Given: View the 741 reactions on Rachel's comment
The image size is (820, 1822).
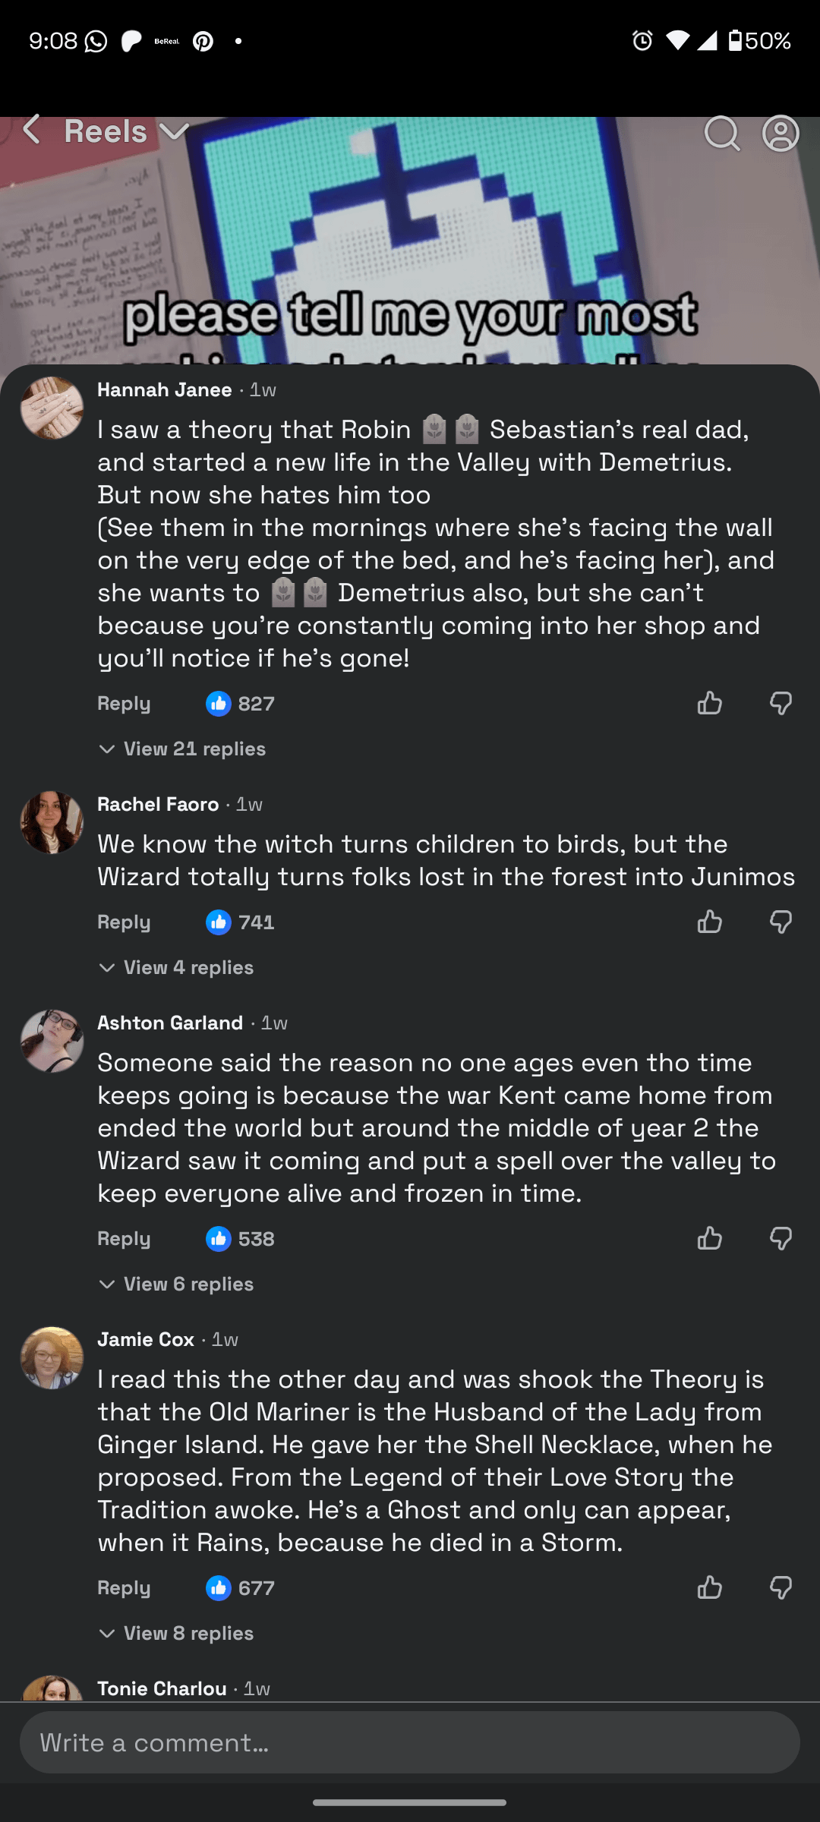Looking at the screenshot, I should (241, 922).
